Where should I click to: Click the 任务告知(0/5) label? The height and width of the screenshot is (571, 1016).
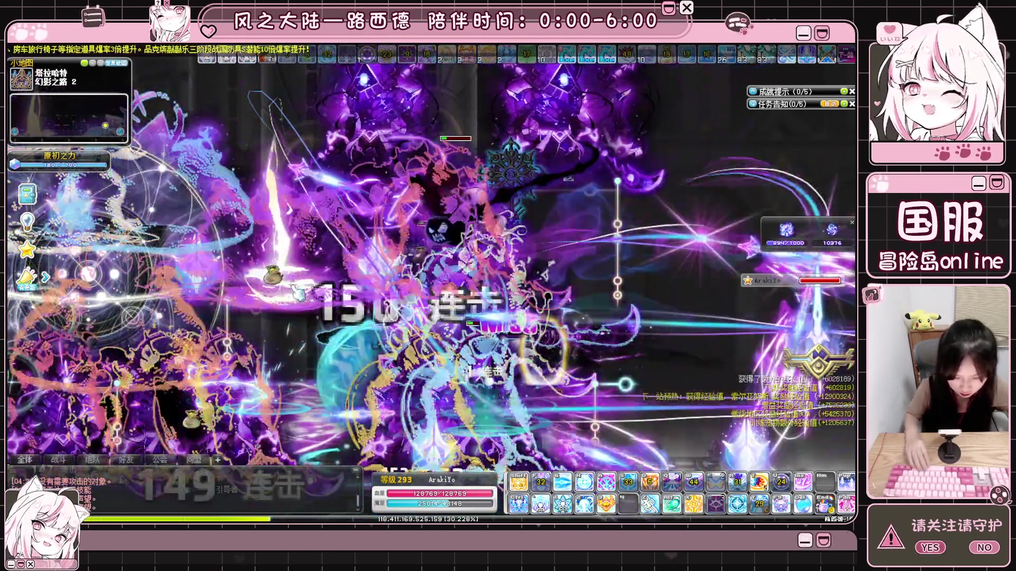tap(783, 104)
